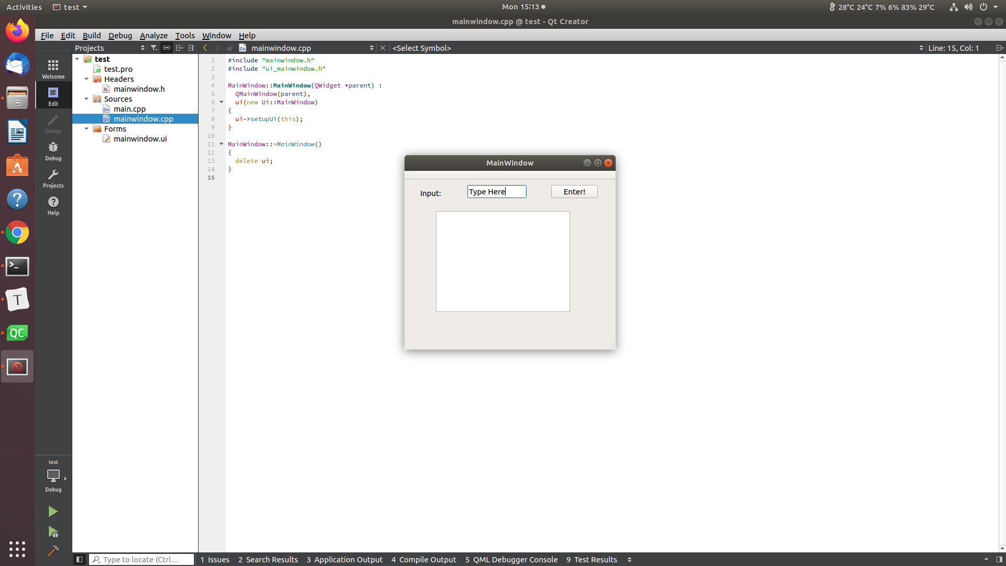Click the filter tree icon in Projects pane
1006x566 pixels.
[154, 48]
